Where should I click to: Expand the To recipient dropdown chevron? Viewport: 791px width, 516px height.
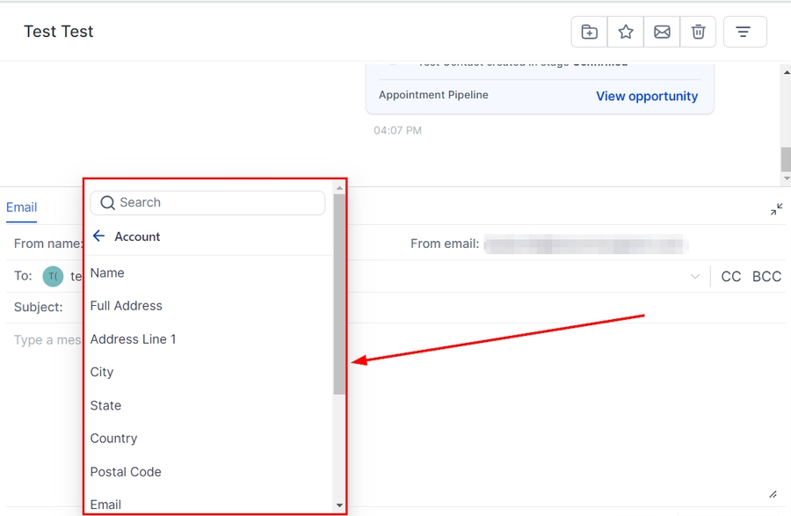pyautogui.click(x=695, y=277)
